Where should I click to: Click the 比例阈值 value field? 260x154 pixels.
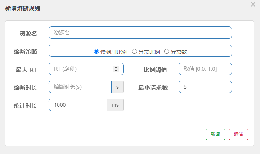pyautogui.click(x=205, y=69)
